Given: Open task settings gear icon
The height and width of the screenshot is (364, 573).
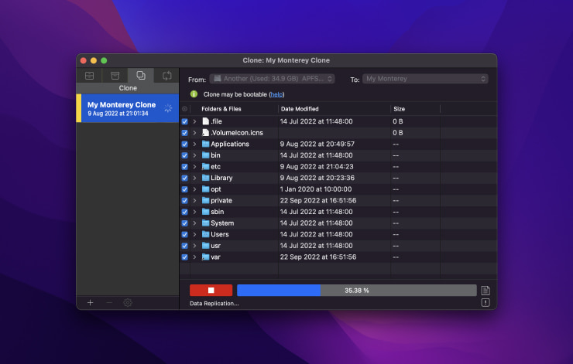Looking at the screenshot, I should coord(128,302).
